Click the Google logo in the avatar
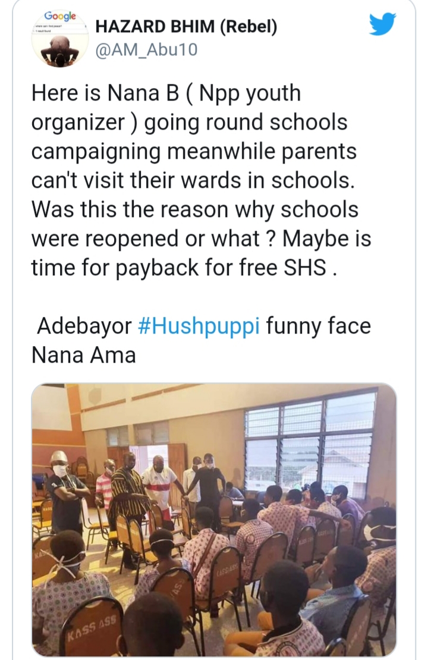The height and width of the screenshot is (660, 428). click(x=60, y=16)
